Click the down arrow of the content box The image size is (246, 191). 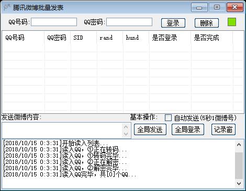[126, 134]
